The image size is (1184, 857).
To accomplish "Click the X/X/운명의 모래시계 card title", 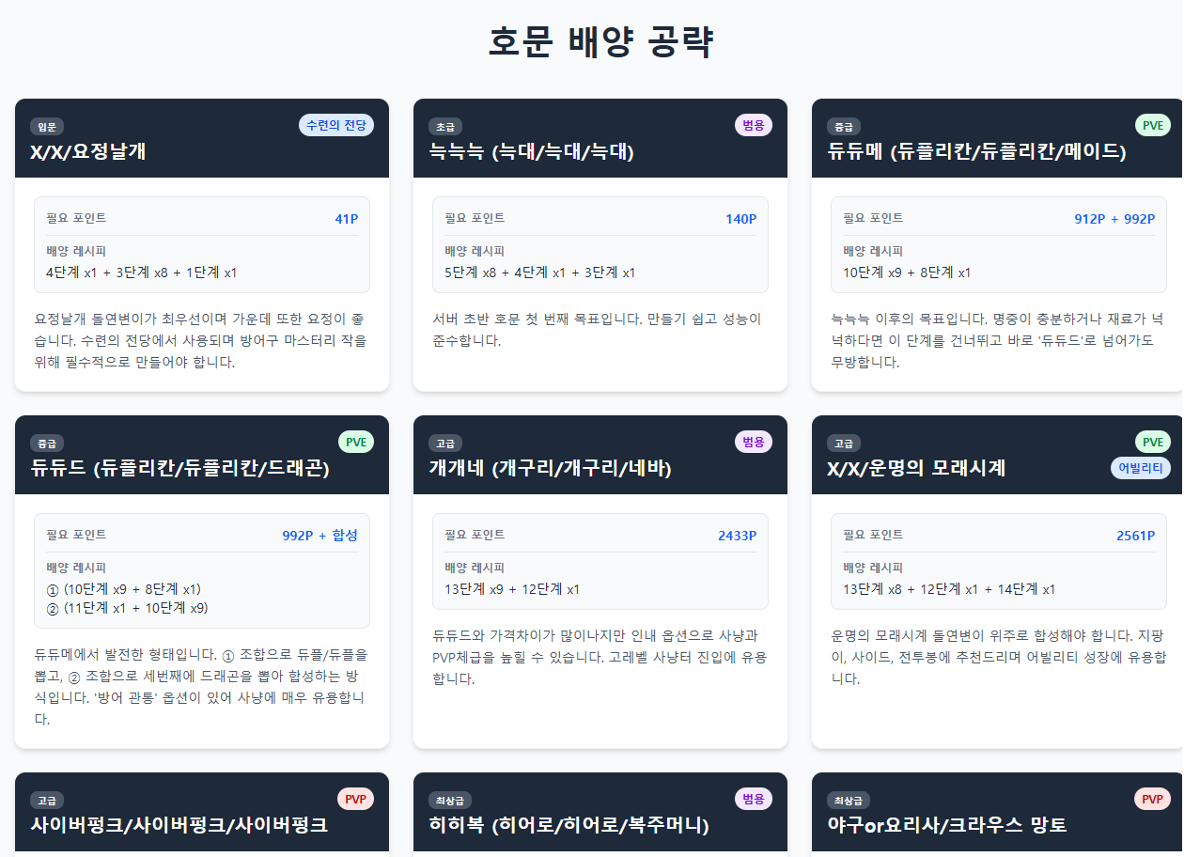I will point(916,468).
